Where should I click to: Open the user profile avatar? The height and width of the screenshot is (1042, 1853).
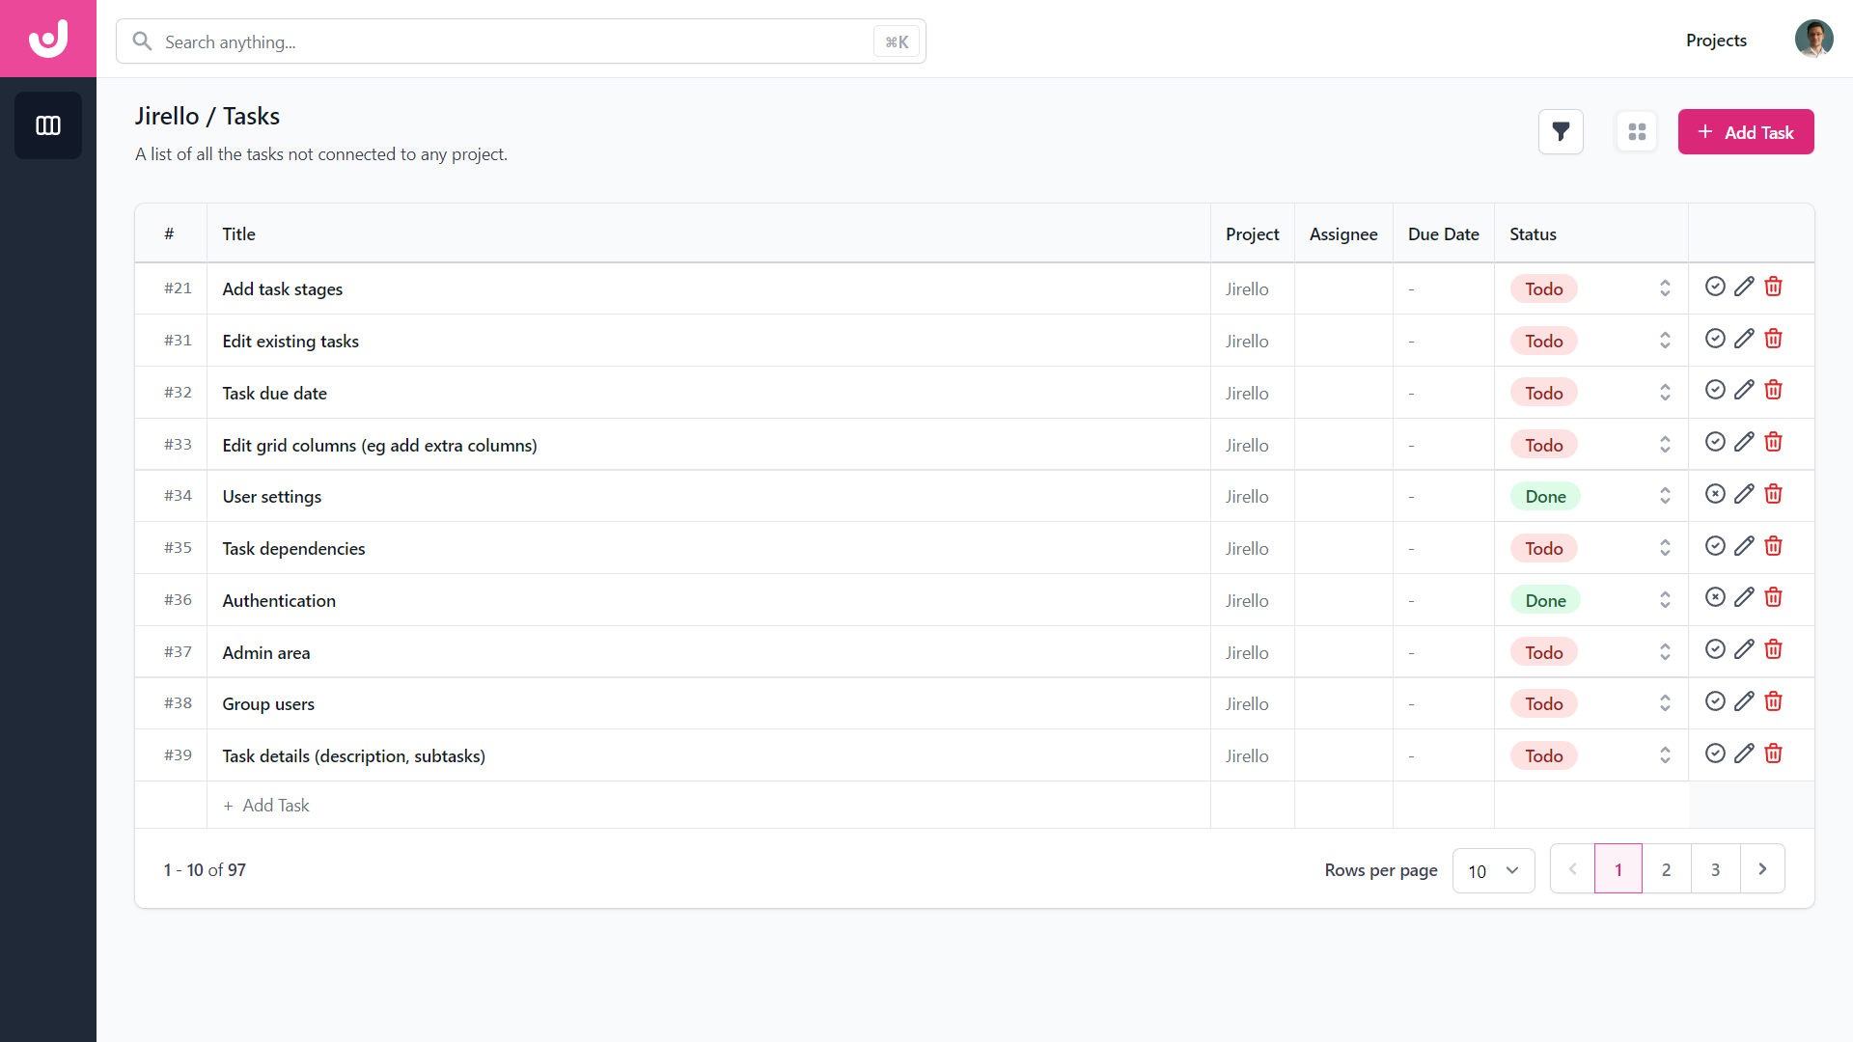pos(1813,40)
